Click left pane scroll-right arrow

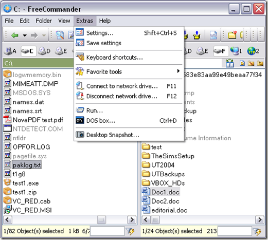[132, 220]
